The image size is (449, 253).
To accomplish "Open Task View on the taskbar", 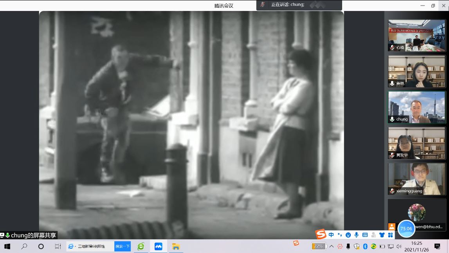I will pyautogui.click(x=58, y=246).
